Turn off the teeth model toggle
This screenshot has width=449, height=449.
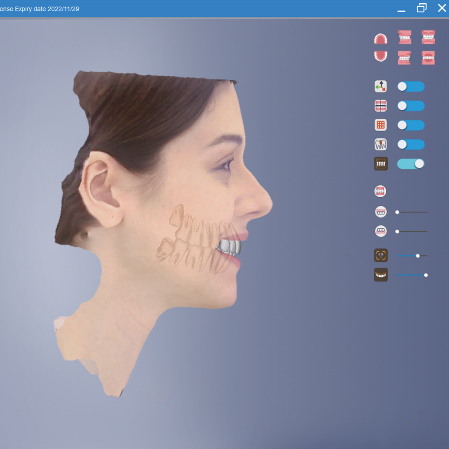pos(411,164)
